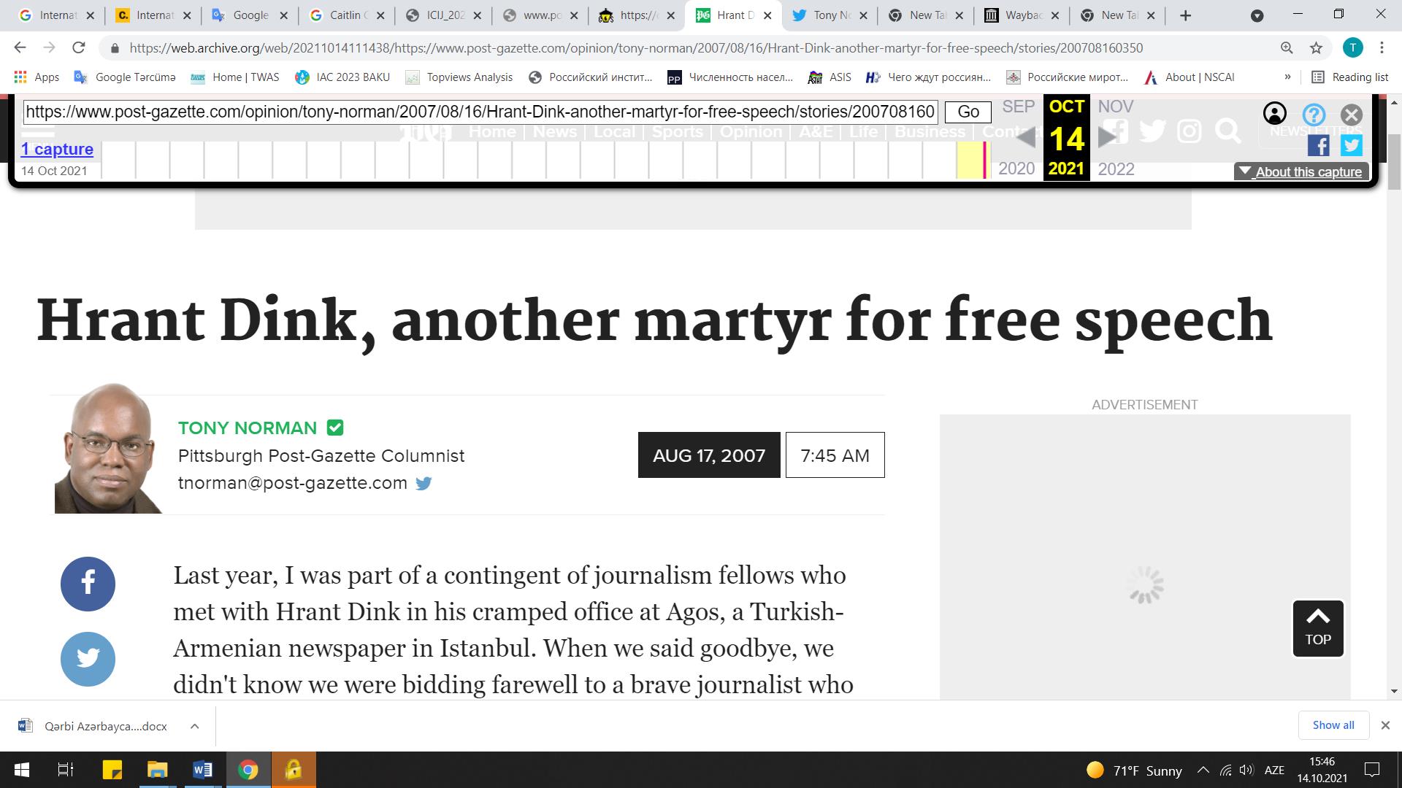The width and height of the screenshot is (1402, 788).
Task: Open the 1 capture link
Action: pos(57,149)
